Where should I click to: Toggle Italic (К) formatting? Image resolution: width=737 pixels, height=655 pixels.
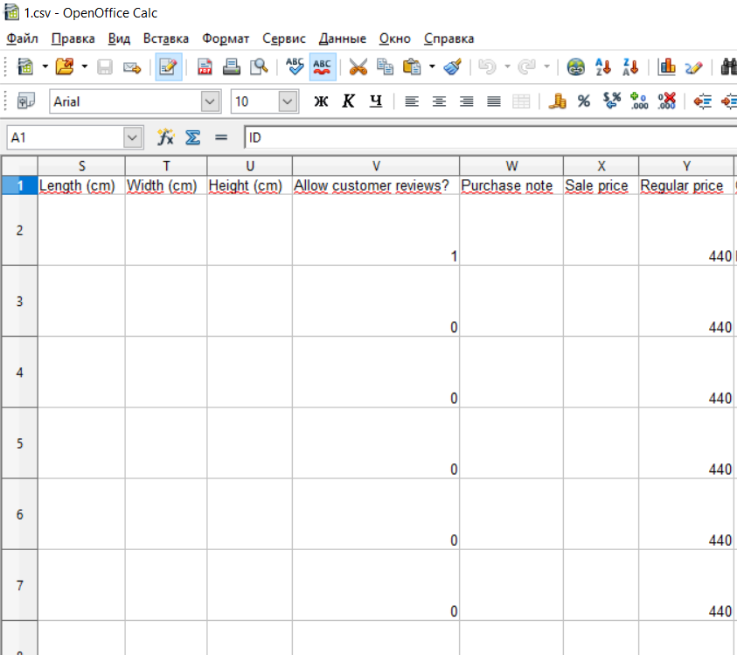[x=348, y=101]
